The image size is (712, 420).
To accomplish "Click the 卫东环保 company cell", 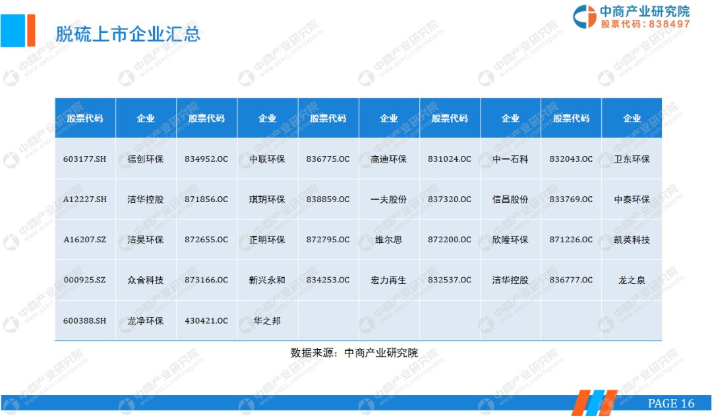I will coord(632,159).
